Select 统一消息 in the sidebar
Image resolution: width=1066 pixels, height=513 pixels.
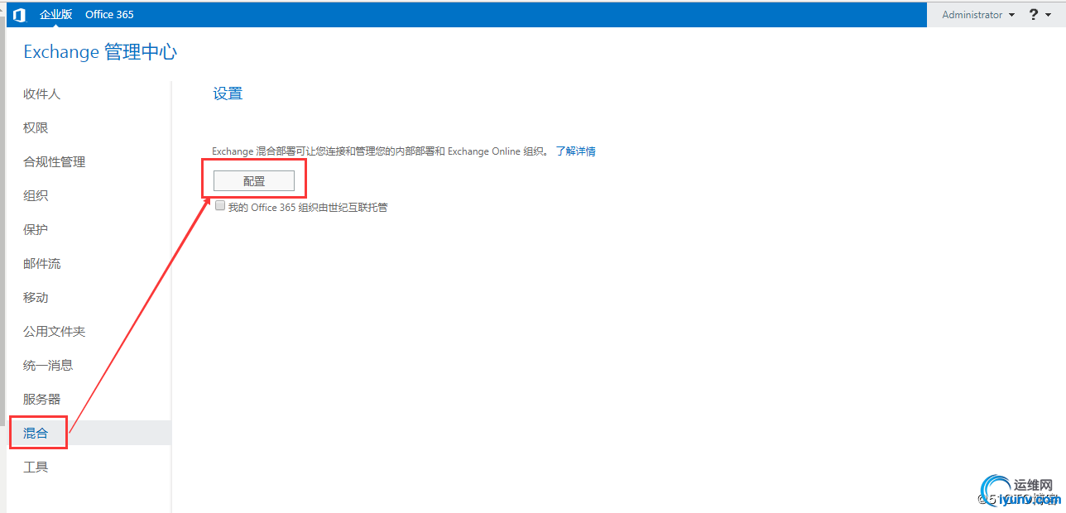48,365
